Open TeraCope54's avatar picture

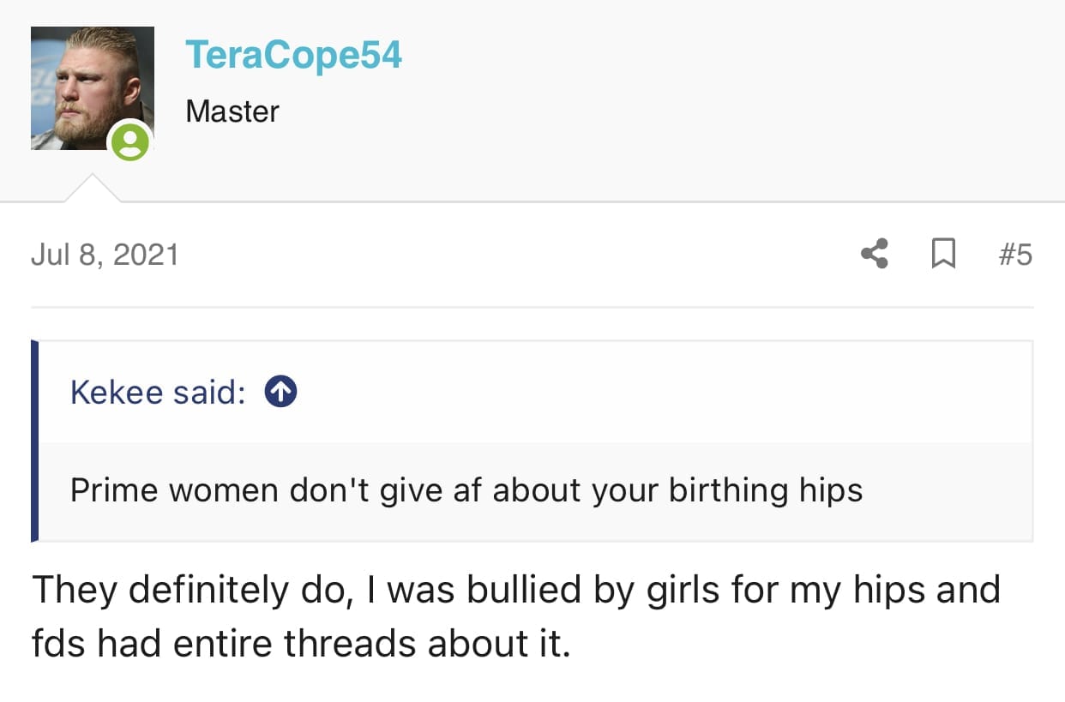(86, 84)
